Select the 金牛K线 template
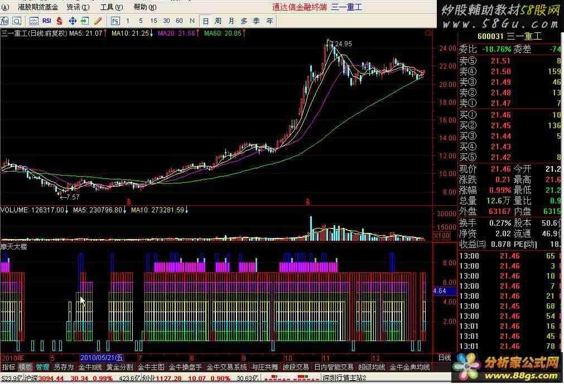 pyautogui.click(x=90, y=367)
